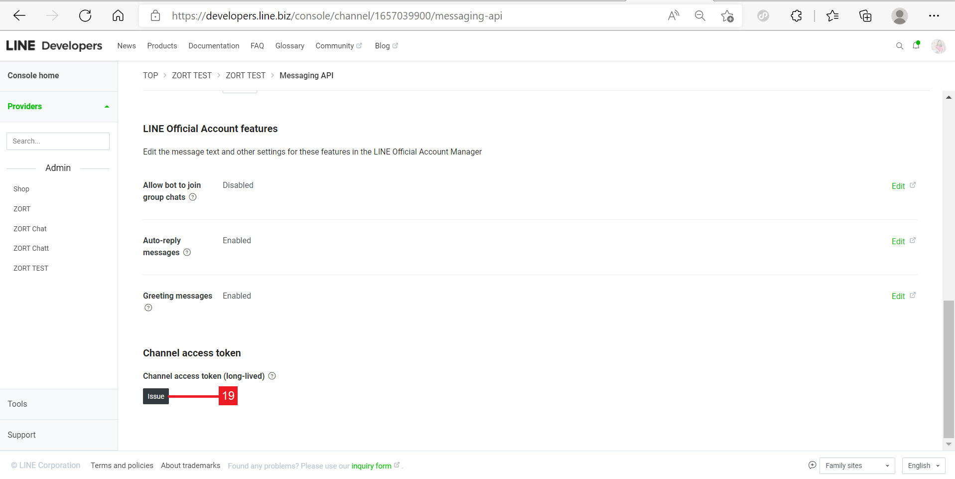Edit the Greeting messages setting
This screenshot has width=955, height=479.
click(x=903, y=296)
